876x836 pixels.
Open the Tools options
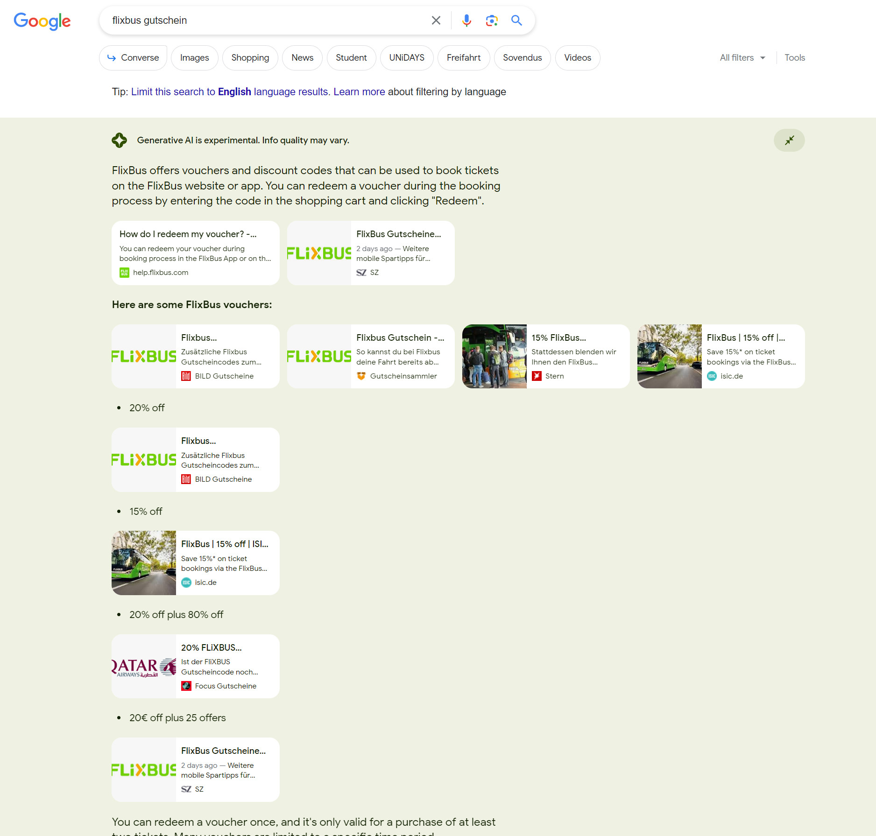pyautogui.click(x=794, y=58)
